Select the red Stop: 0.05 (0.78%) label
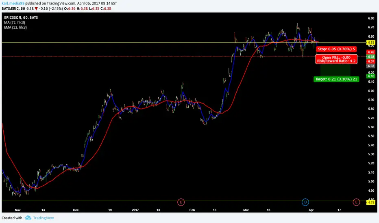Screen dimensions: 379x223 click(336, 49)
